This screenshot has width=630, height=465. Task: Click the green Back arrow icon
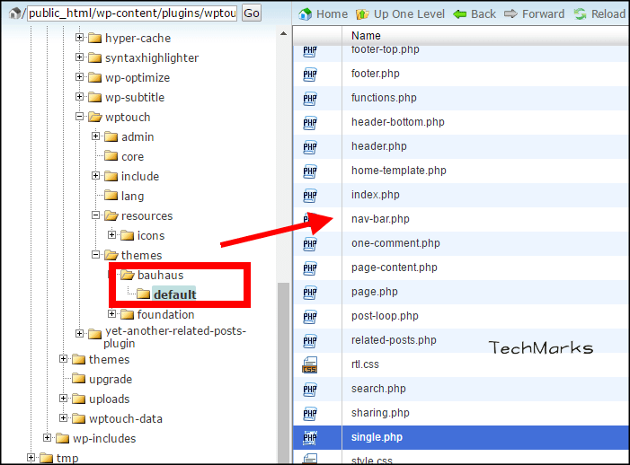(460, 14)
